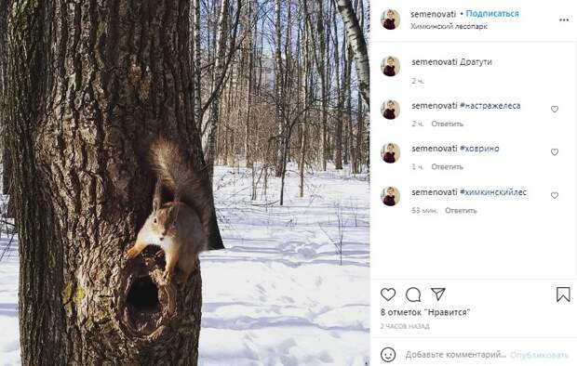Open semenovati profile avatar in header
Viewport: 577px width, 366px height.
[x=390, y=20]
